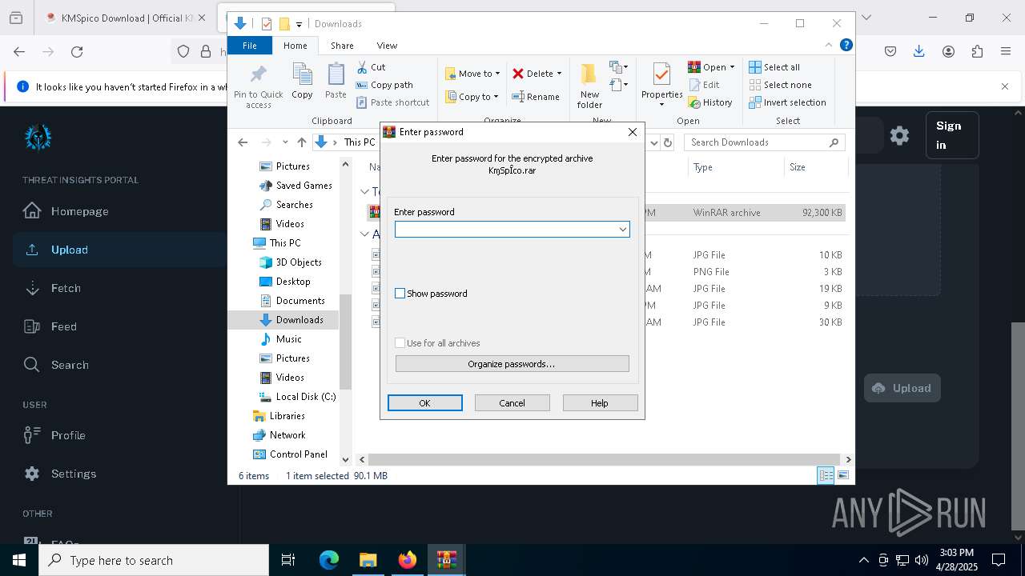
Task: Click the New folder icon
Action: point(589,74)
